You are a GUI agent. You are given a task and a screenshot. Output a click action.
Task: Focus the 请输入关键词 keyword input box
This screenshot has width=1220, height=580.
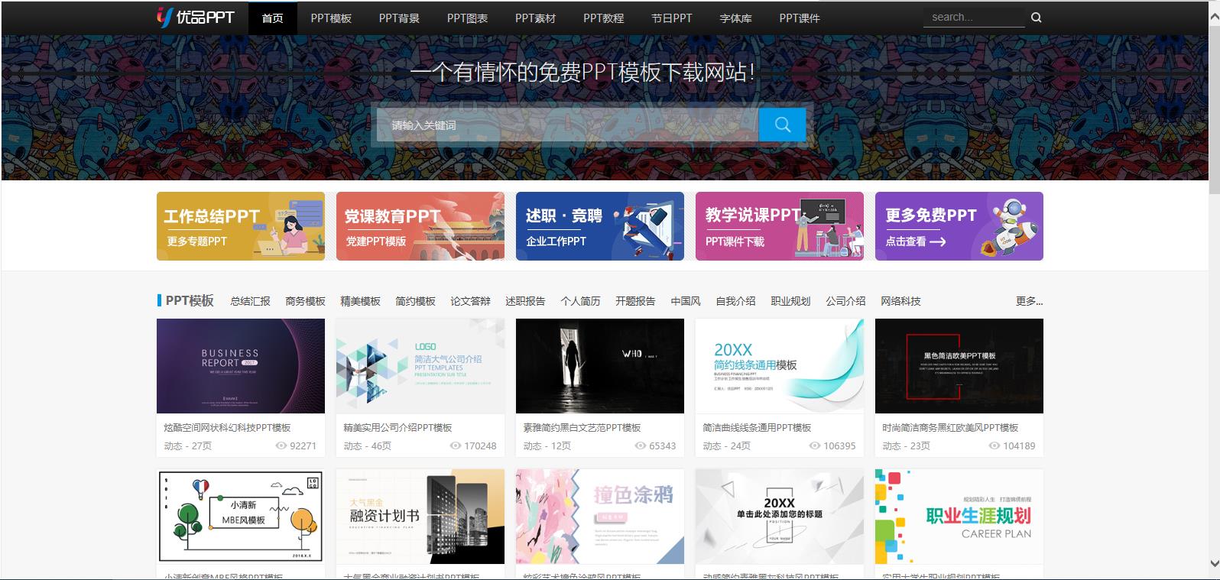tap(567, 125)
